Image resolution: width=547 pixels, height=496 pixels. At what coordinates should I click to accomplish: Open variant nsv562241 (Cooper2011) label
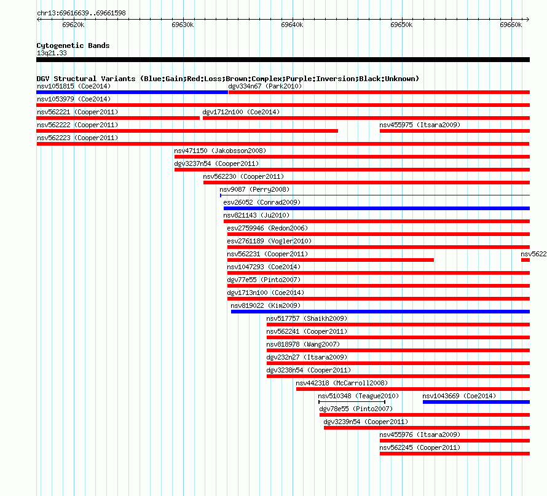[307, 331]
